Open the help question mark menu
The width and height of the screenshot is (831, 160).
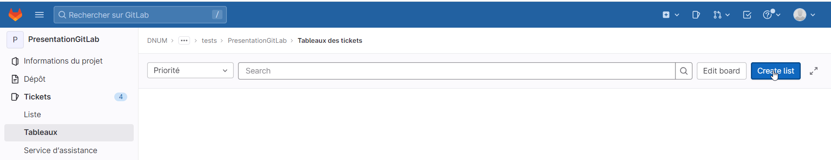point(771,15)
